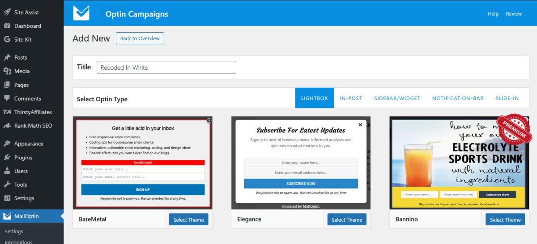Choose the NOTIFICATION-BAR tab
537x244 pixels.
[458, 98]
